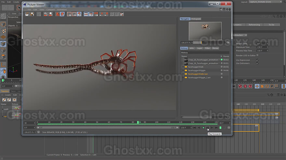Screen dimensions: 286x160
Task: Switch to the Info tab
Action: 191,48
